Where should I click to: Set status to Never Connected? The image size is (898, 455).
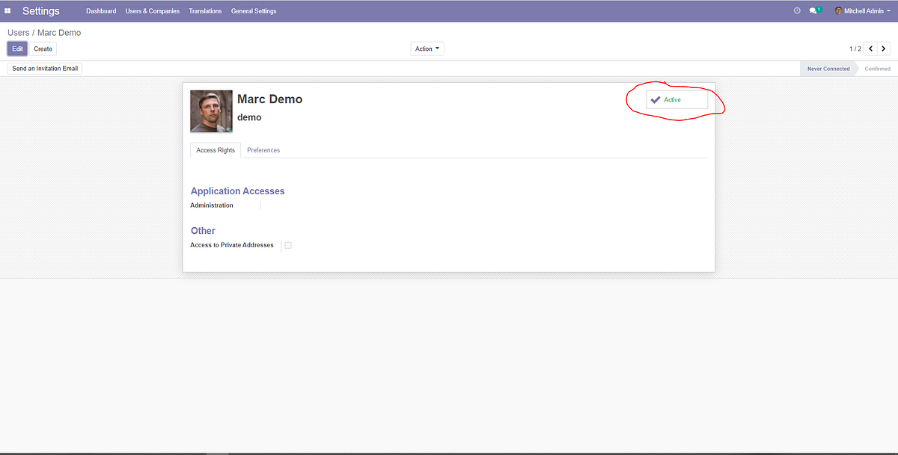(827, 68)
